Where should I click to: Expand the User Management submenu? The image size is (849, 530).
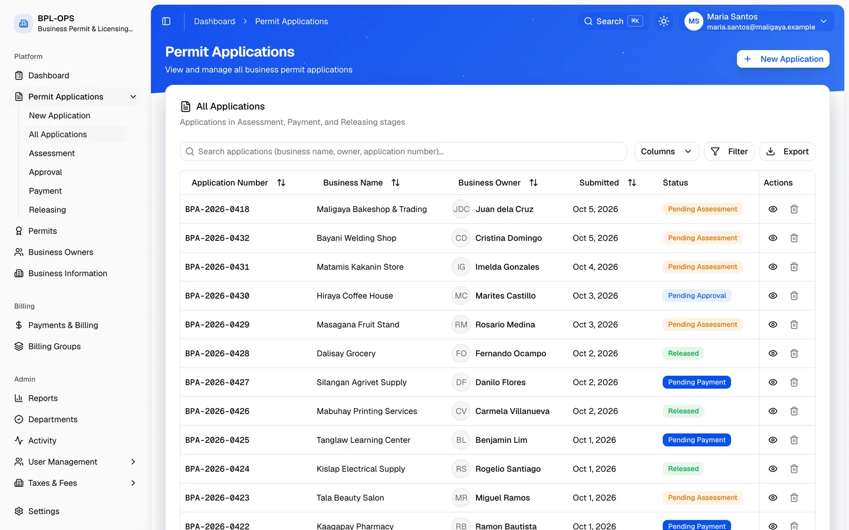[x=133, y=462]
